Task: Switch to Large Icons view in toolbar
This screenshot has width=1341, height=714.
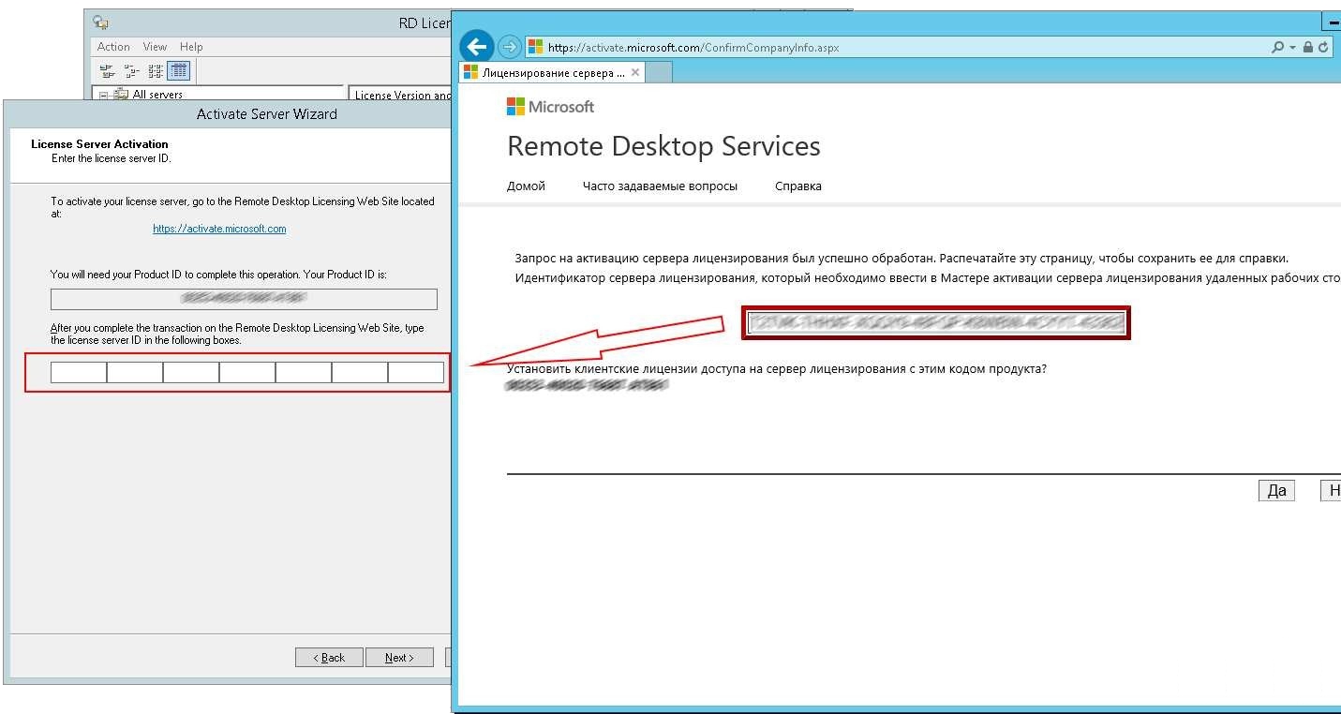Action: coord(107,70)
